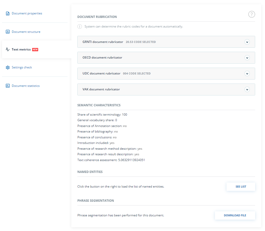Open Document statistics section
This screenshot has width=265, height=231.
pyautogui.click(x=26, y=86)
